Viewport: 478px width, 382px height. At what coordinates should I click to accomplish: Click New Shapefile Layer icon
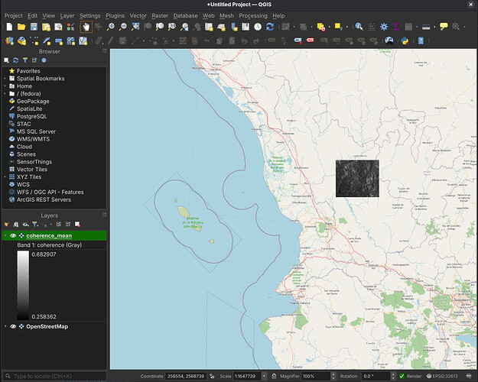pos(34,40)
